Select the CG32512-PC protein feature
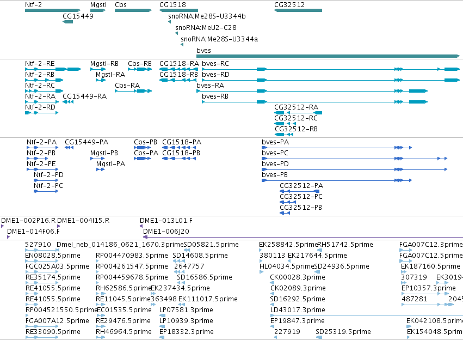The width and height of the screenshot is (463, 340). coord(288,202)
